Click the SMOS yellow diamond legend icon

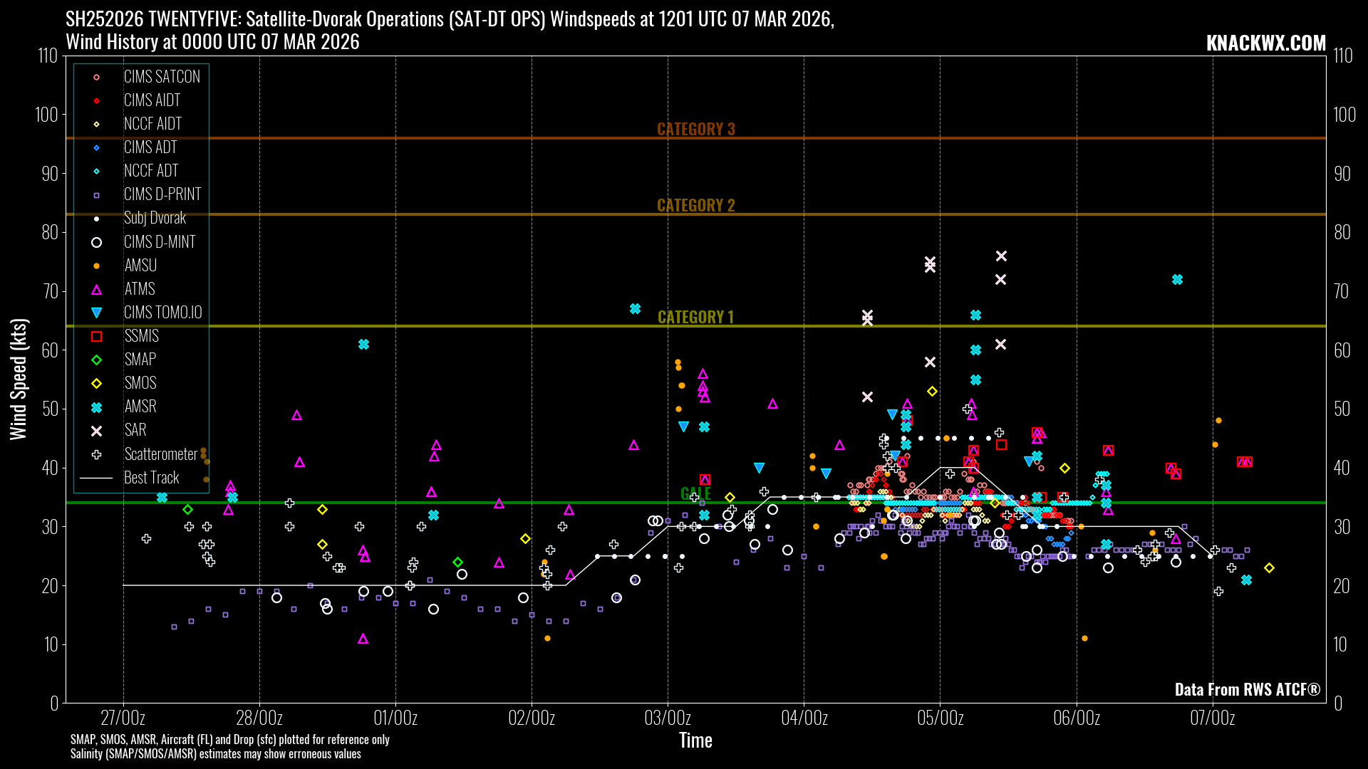[x=97, y=383]
